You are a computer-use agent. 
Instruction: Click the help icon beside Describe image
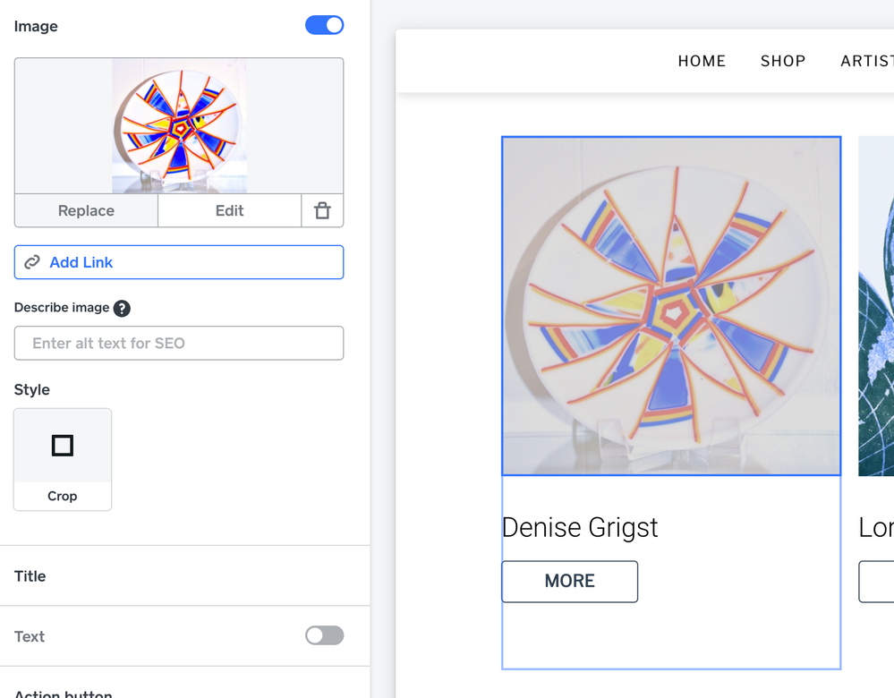[x=122, y=308]
